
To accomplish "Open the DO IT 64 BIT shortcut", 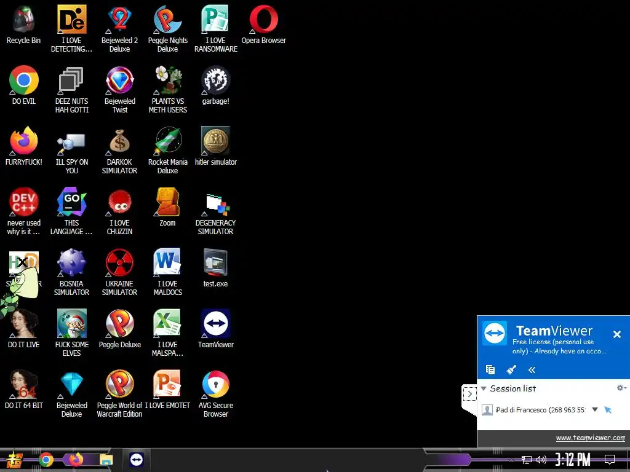I will (x=24, y=390).
